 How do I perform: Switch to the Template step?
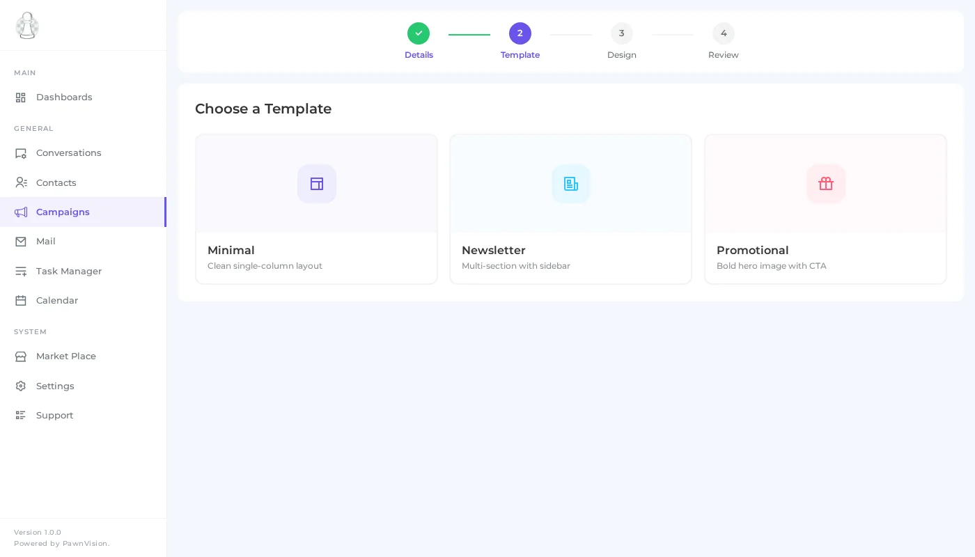point(520,33)
